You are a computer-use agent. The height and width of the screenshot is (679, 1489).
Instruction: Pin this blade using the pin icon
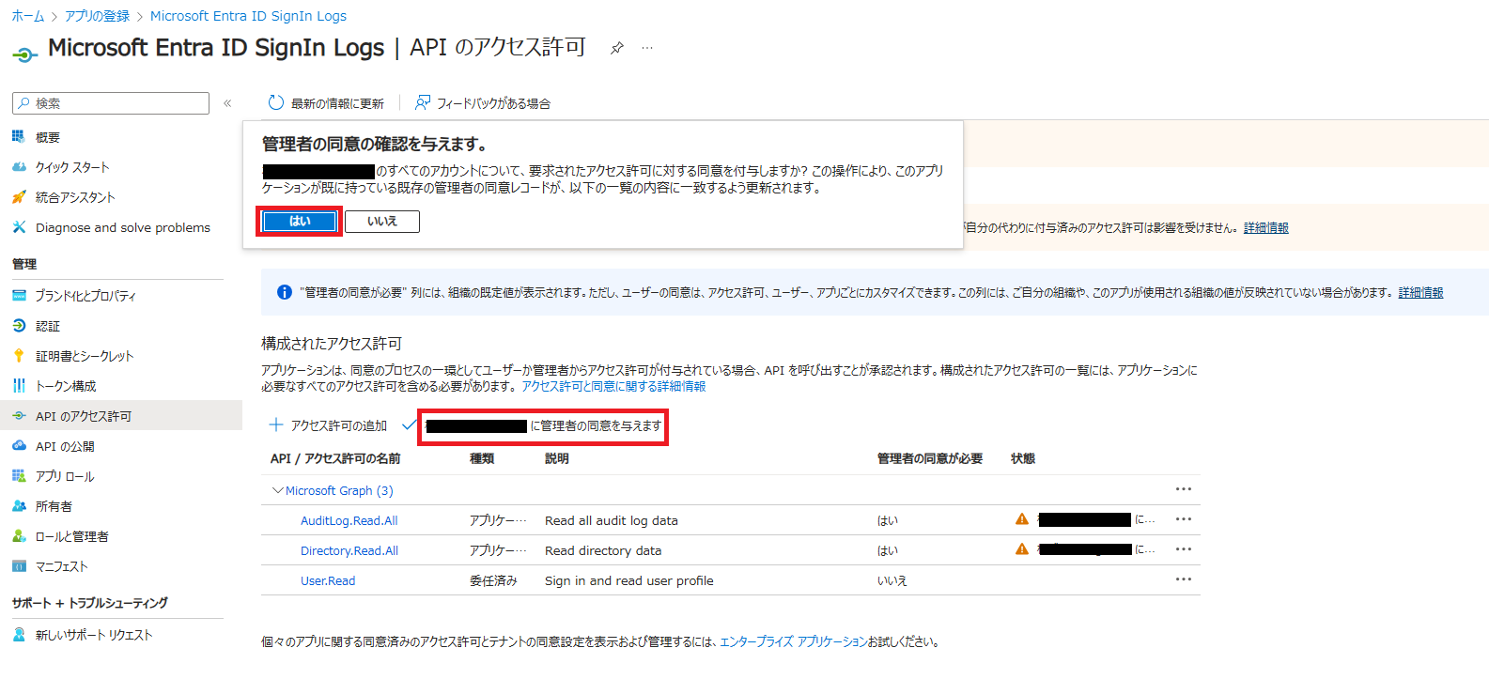tap(617, 48)
